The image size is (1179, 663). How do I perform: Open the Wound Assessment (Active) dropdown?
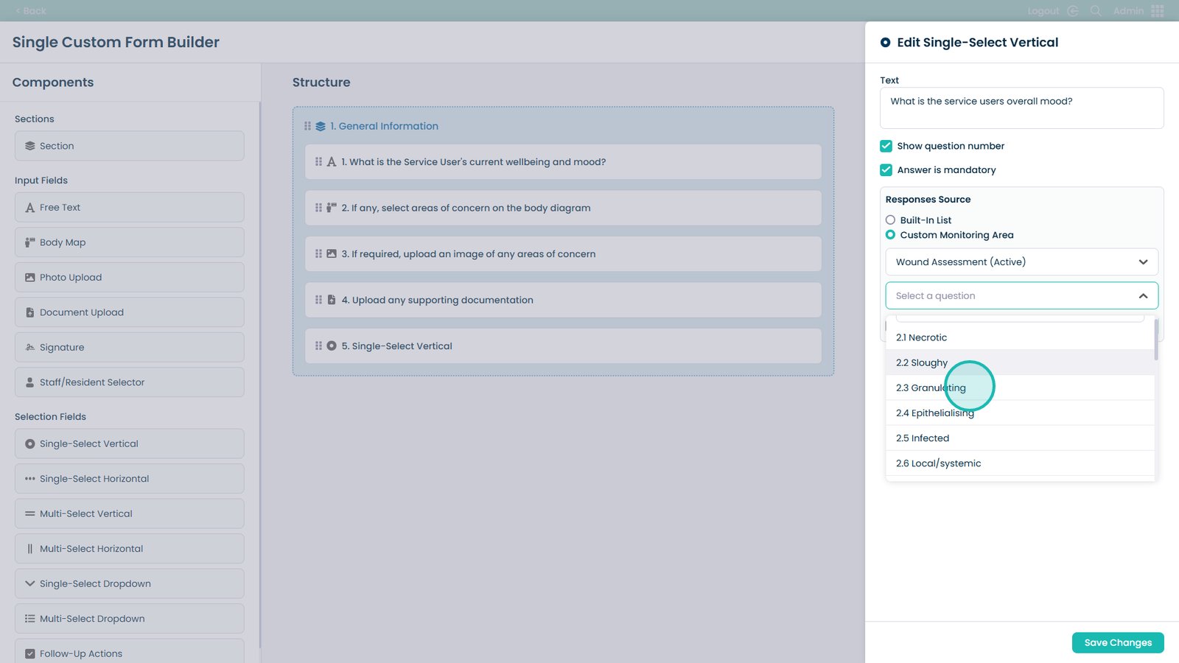click(x=1021, y=262)
